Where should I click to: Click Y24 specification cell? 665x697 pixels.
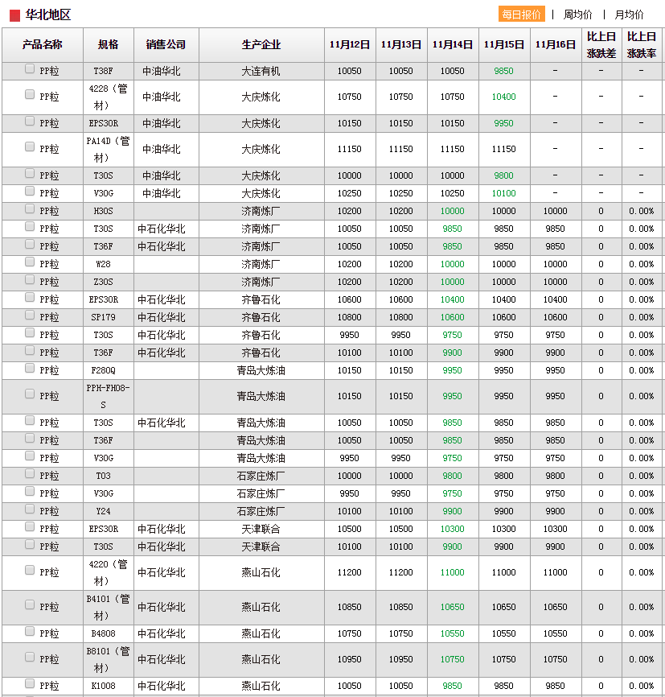[109, 511]
